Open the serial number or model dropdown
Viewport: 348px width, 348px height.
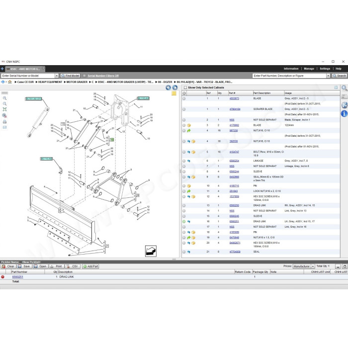pos(57,76)
